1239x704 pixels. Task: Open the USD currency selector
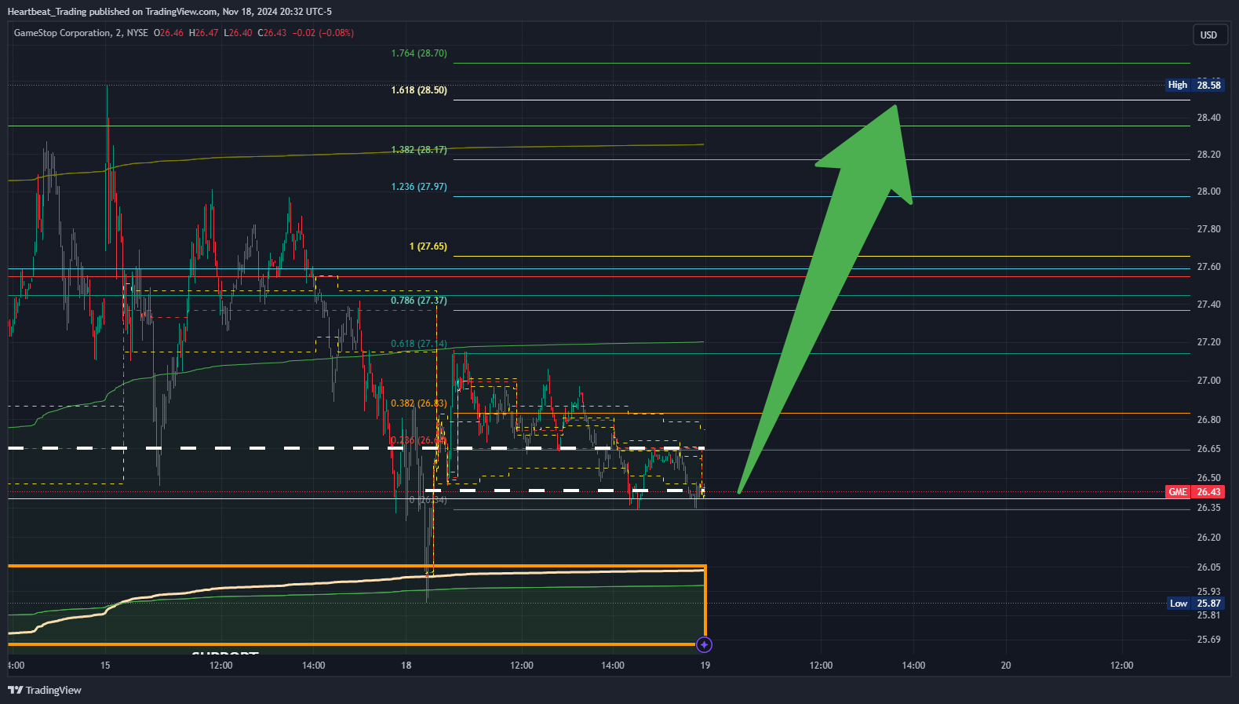[1208, 35]
